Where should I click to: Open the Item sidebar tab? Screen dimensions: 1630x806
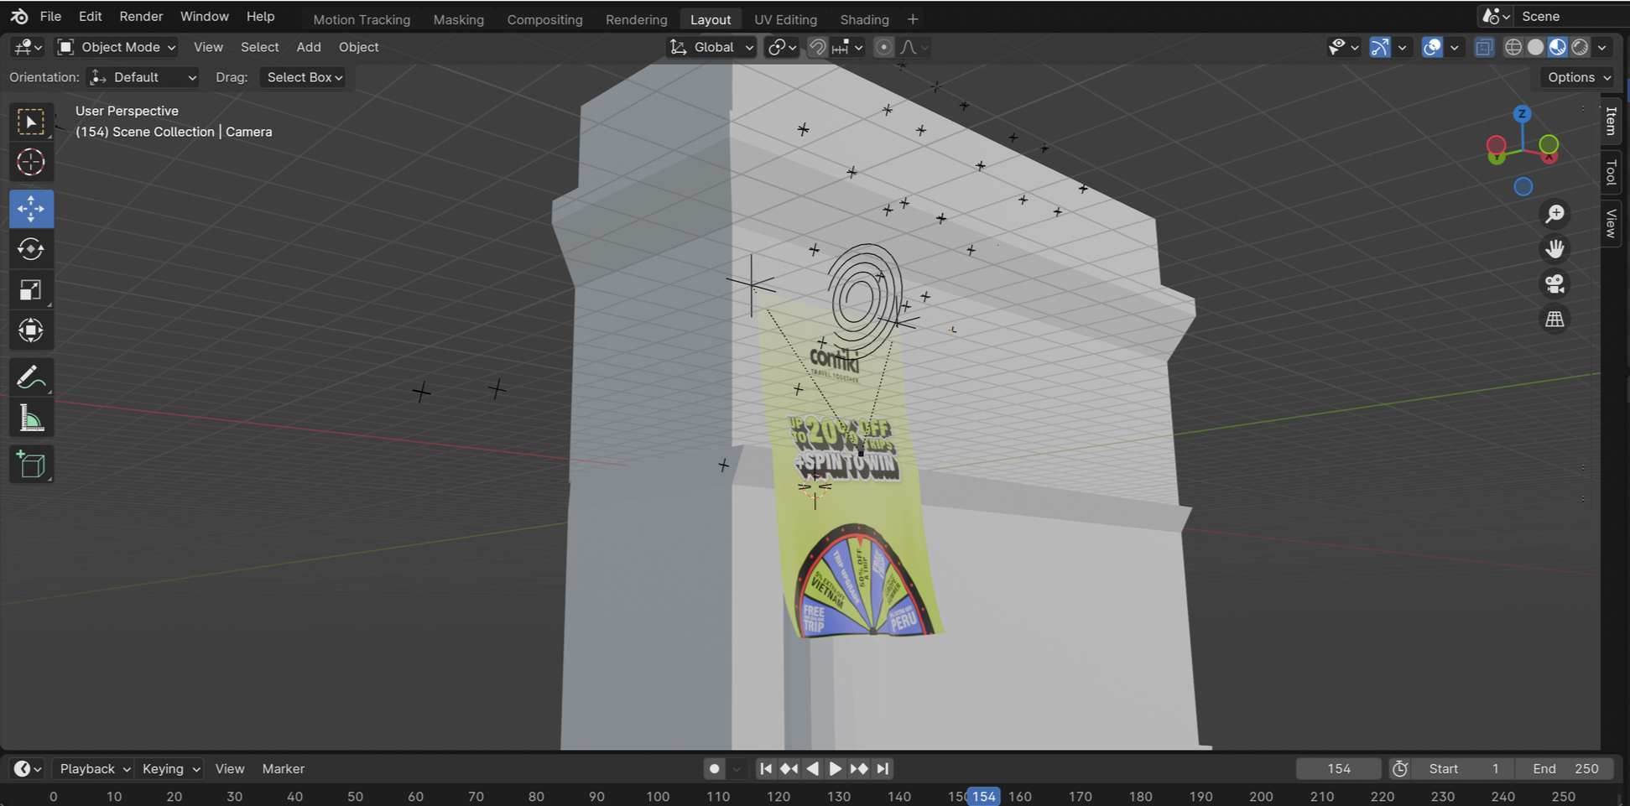(1611, 121)
